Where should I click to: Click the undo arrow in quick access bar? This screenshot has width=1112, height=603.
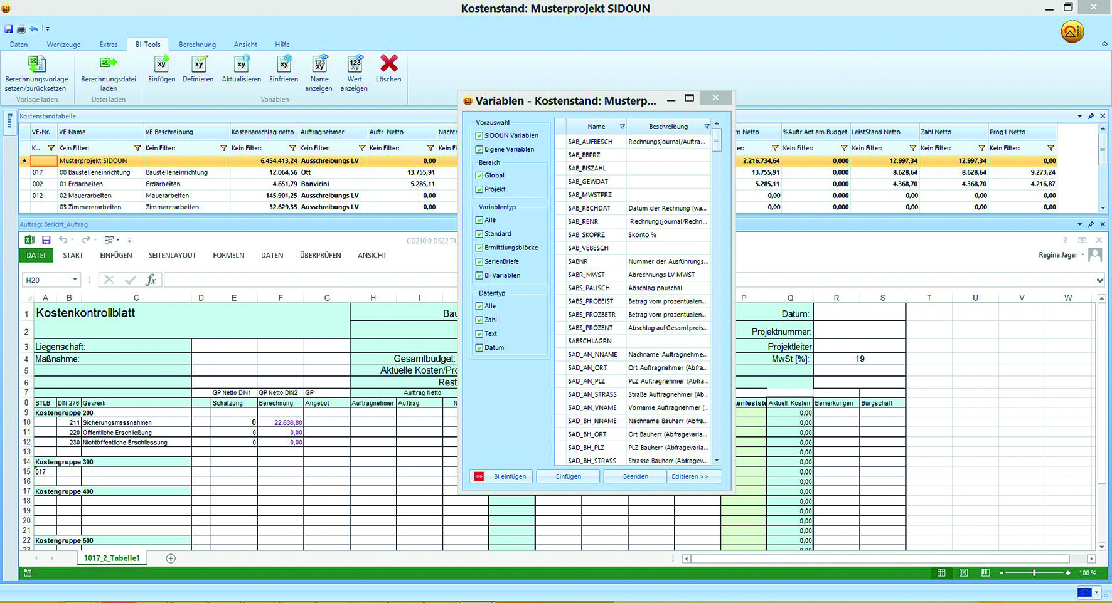pos(34,29)
